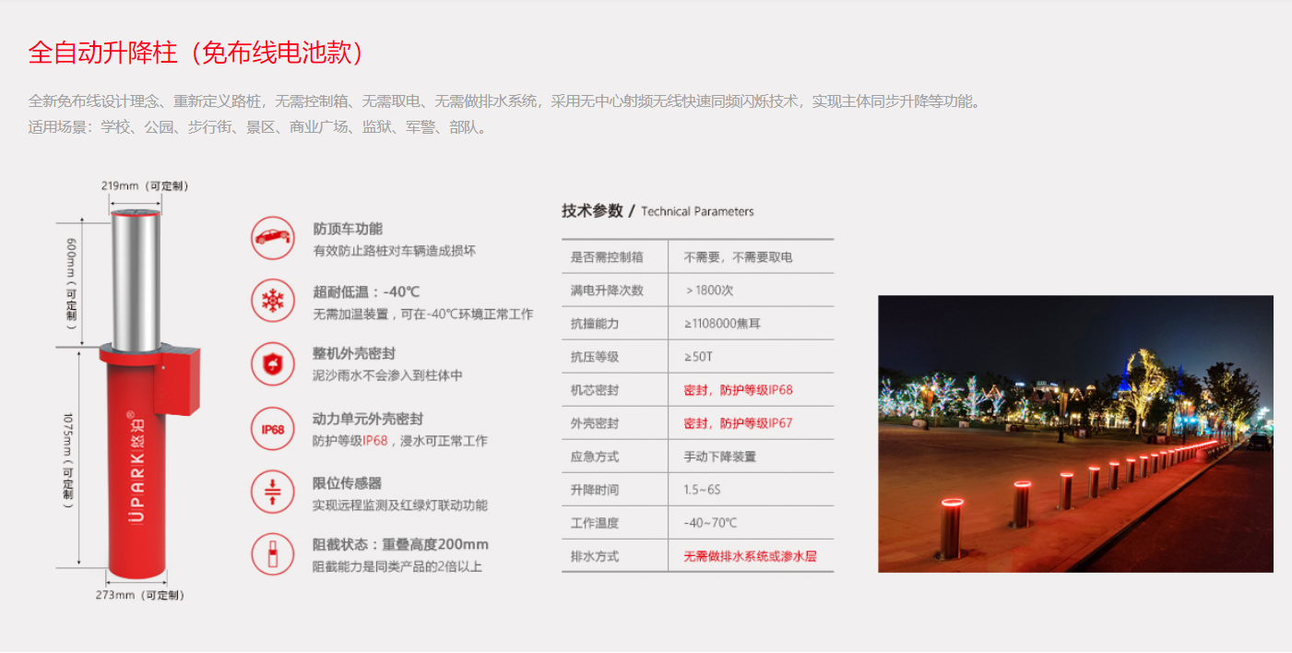Click the 抗撞能力 row label
The image size is (1292, 653).
(x=595, y=324)
